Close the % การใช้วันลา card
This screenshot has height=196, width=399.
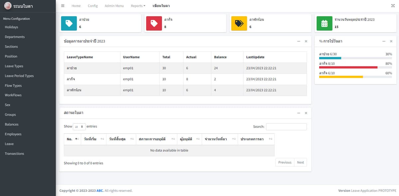(391, 41)
